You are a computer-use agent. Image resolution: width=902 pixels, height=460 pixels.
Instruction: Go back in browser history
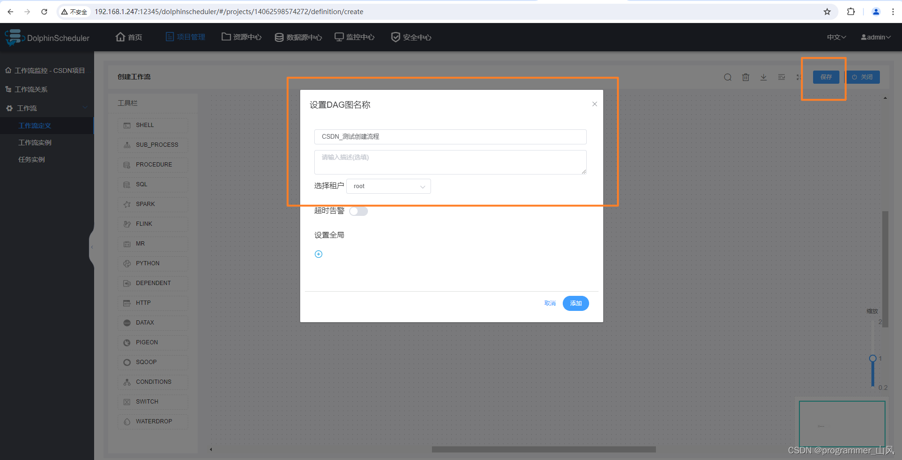10,12
